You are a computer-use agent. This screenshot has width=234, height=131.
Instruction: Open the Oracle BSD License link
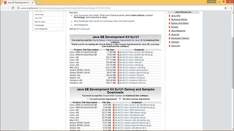pyautogui.click(x=112, y=96)
